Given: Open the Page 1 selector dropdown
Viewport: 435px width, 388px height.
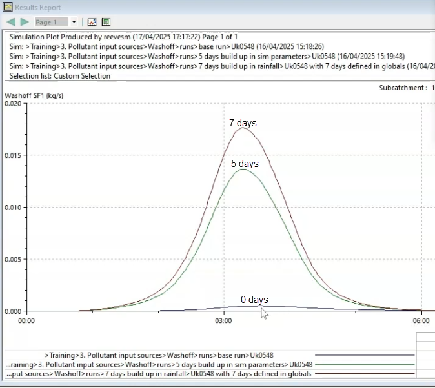Looking at the screenshot, I should (74, 22).
